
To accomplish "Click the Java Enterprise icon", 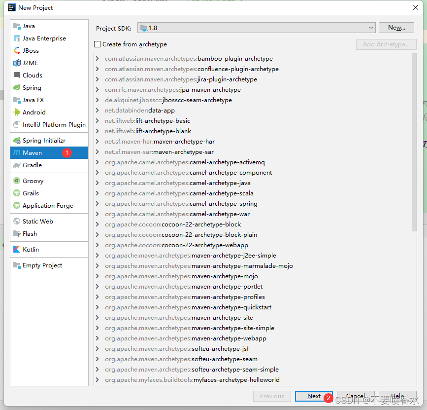I will [x=17, y=38].
